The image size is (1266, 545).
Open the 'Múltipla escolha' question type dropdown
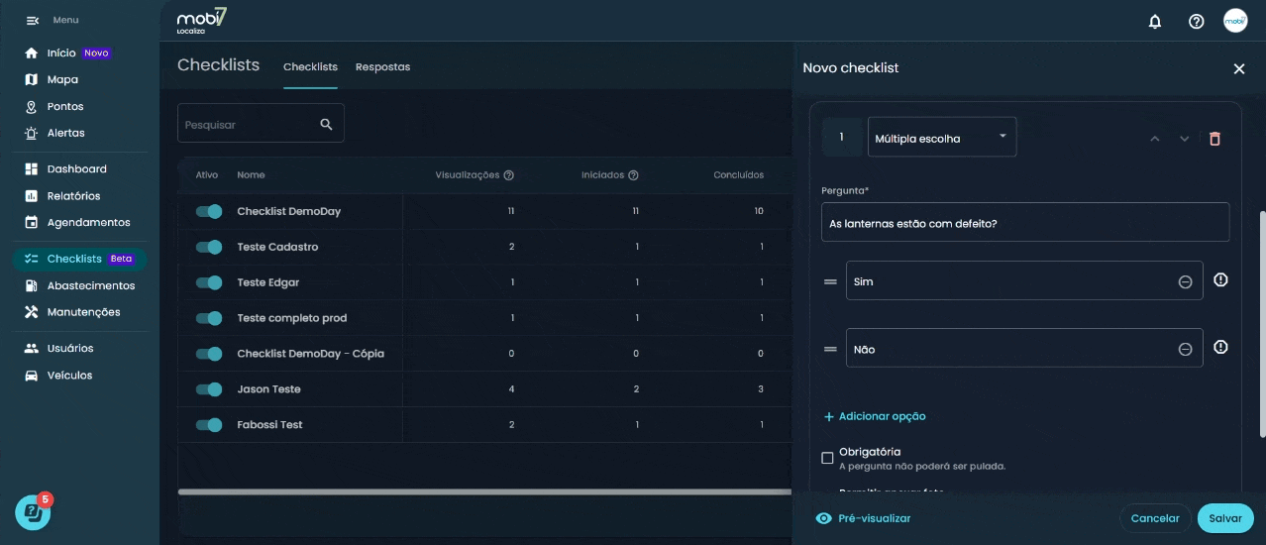pos(941,138)
